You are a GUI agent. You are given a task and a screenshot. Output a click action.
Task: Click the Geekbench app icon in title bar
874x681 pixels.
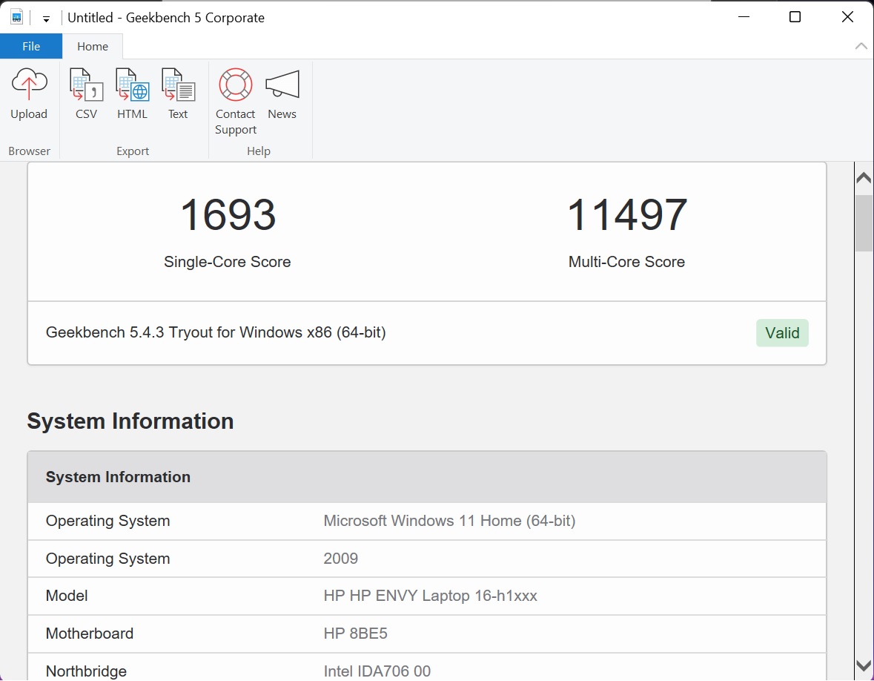point(17,17)
